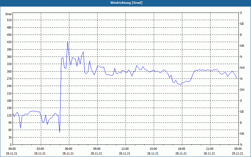
Task: Click the 21:00 time label
Action: (x=210, y=149)
